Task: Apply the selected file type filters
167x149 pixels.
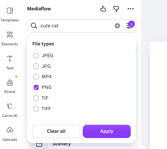Action: click(x=107, y=131)
